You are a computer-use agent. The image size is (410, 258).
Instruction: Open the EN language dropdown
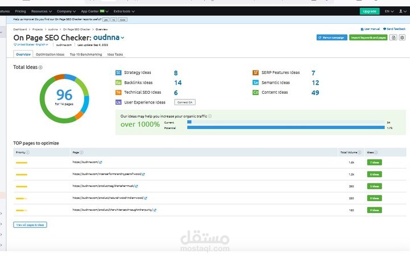point(389,11)
